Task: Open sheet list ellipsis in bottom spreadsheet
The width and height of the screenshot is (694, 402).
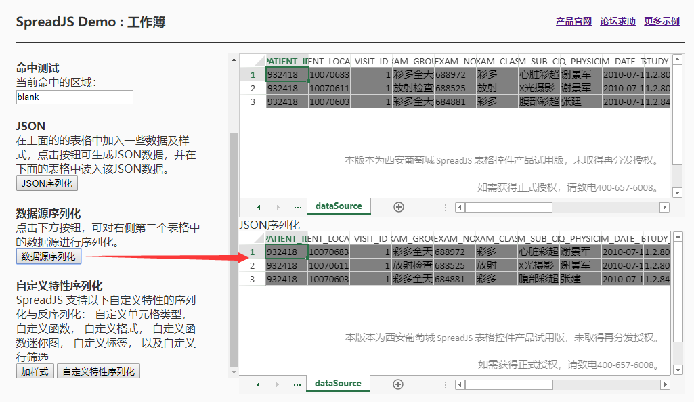Action: (297, 384)
